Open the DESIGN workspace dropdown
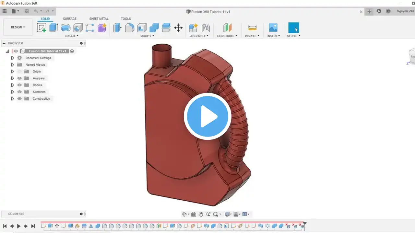This screenshot has height=233, width=415. click(18, 27)
